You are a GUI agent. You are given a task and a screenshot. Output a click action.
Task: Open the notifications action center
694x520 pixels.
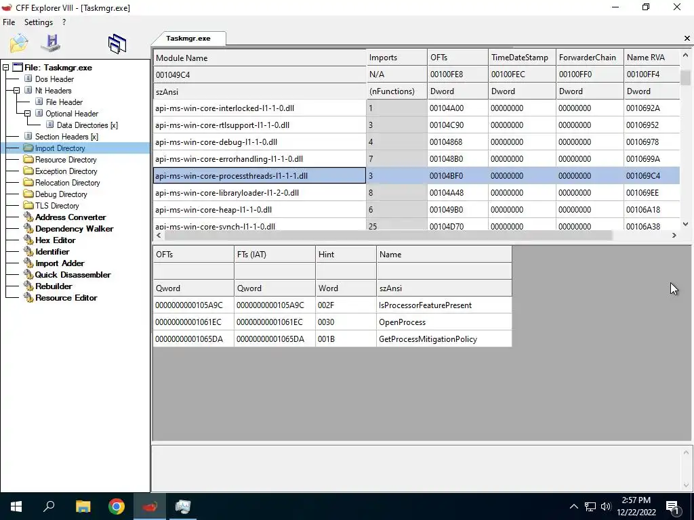pyautogui.click(x=673, y=508)
